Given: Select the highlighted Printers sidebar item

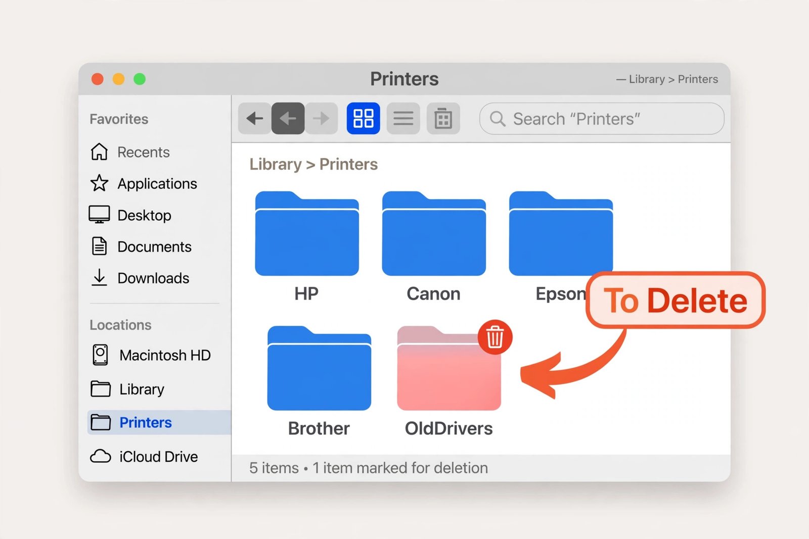Looking at the screenshot, I should 159,422.
